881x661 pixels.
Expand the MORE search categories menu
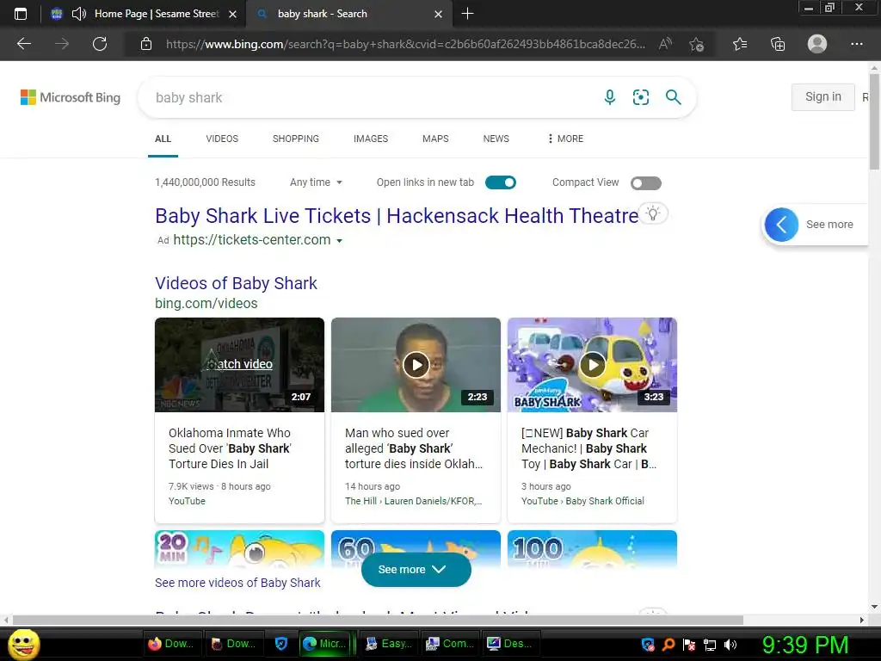click(x=565, y=139)
